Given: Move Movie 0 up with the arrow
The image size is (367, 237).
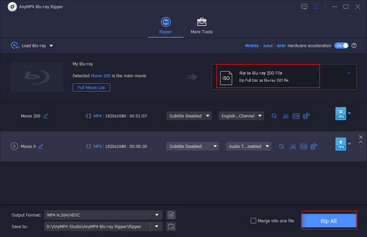Looking at the screenshot, I should click(x=361, y=142).
